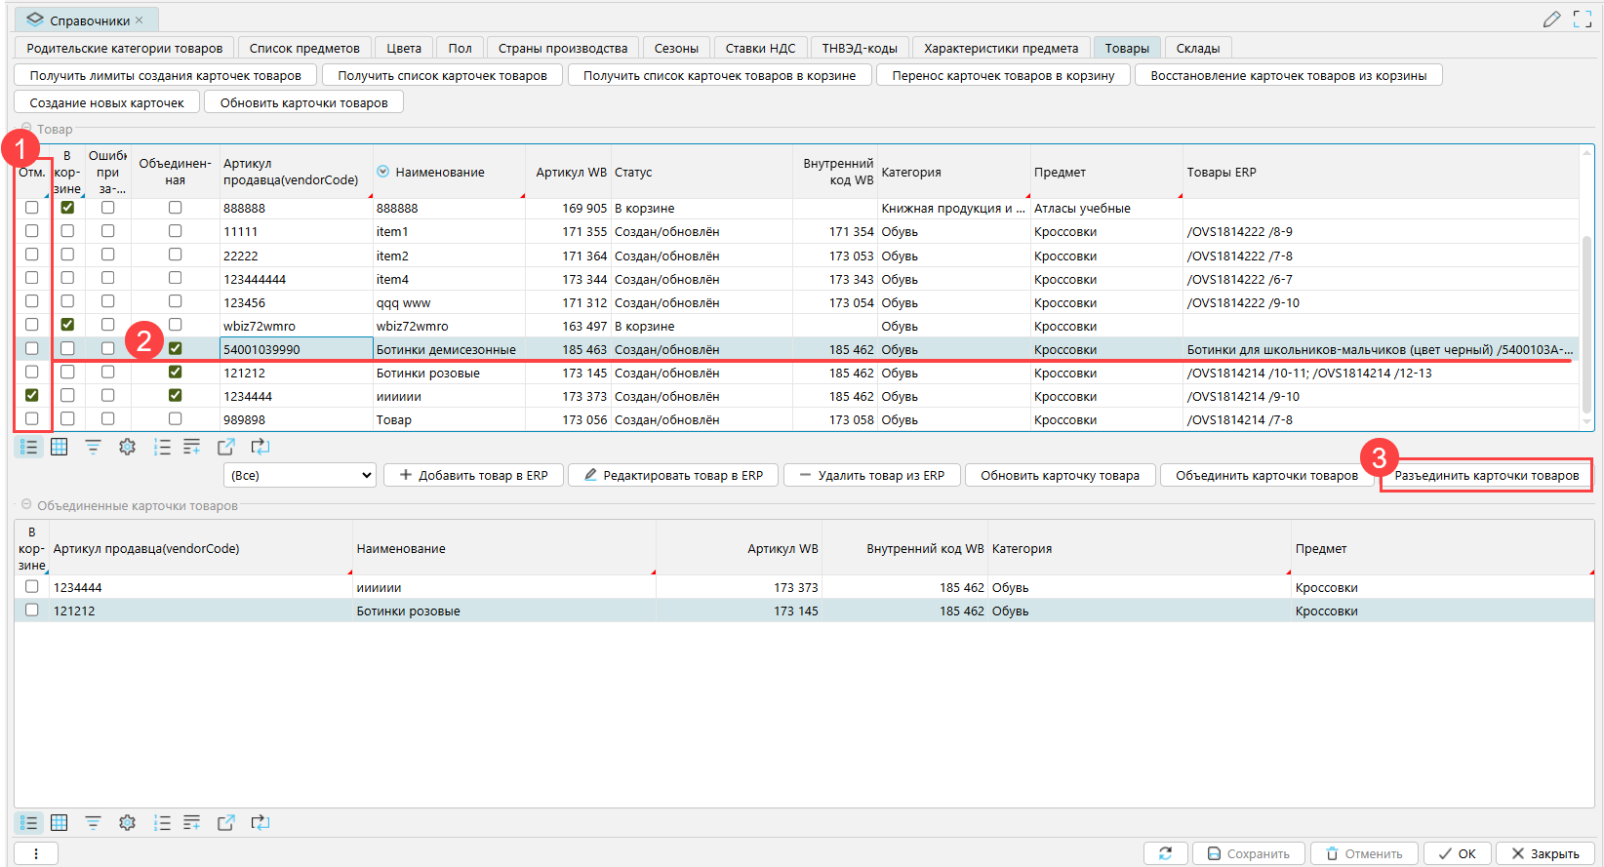
Task: Select merged card row 1234444 in lower table
Action: (x=804, y=587)
